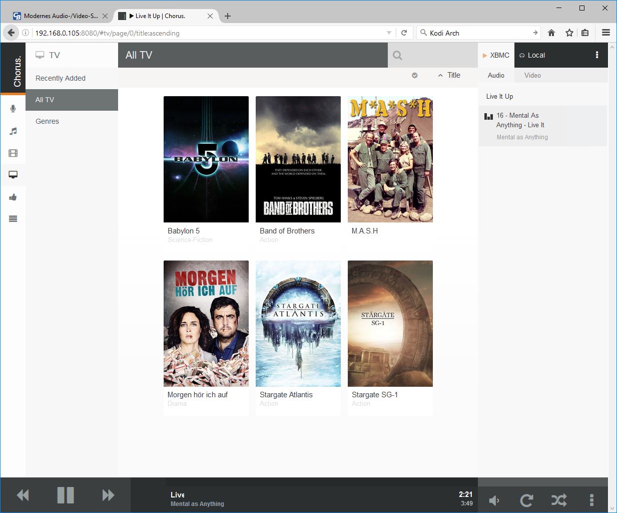
Task: Switch to the Local player tab
Action: point(532,55)
